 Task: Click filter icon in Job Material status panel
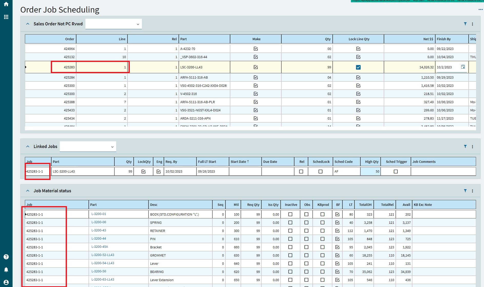[465, 191]
